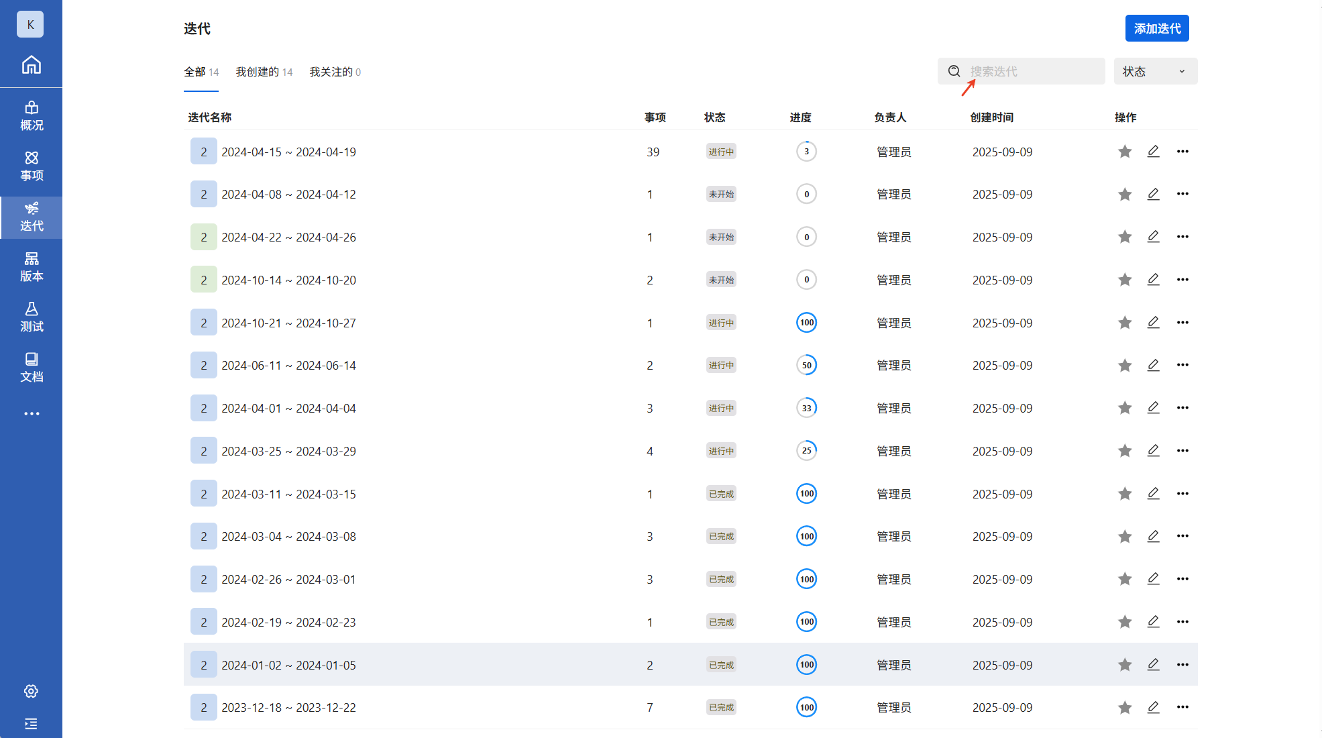Image resolution: width=1322 pixels, height=738 pixels.
Task: Edit iteration 2024-04-08 ~ 2024-04-12 via pencil
Action: point(1153,194)
